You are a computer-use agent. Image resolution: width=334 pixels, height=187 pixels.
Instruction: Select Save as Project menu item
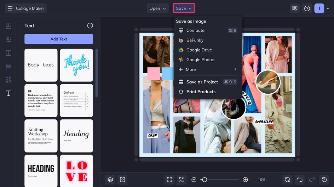[208, 82]
